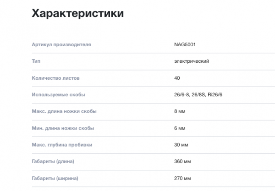Click the 30 мм depth value

(181, 145)
